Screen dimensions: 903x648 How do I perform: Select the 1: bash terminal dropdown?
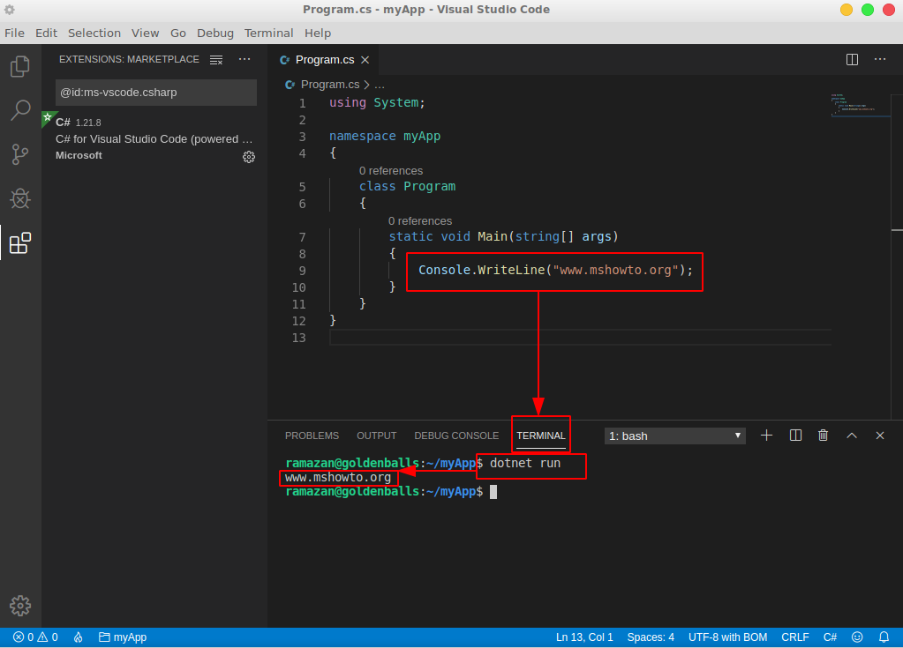click(x=675, y=436)
